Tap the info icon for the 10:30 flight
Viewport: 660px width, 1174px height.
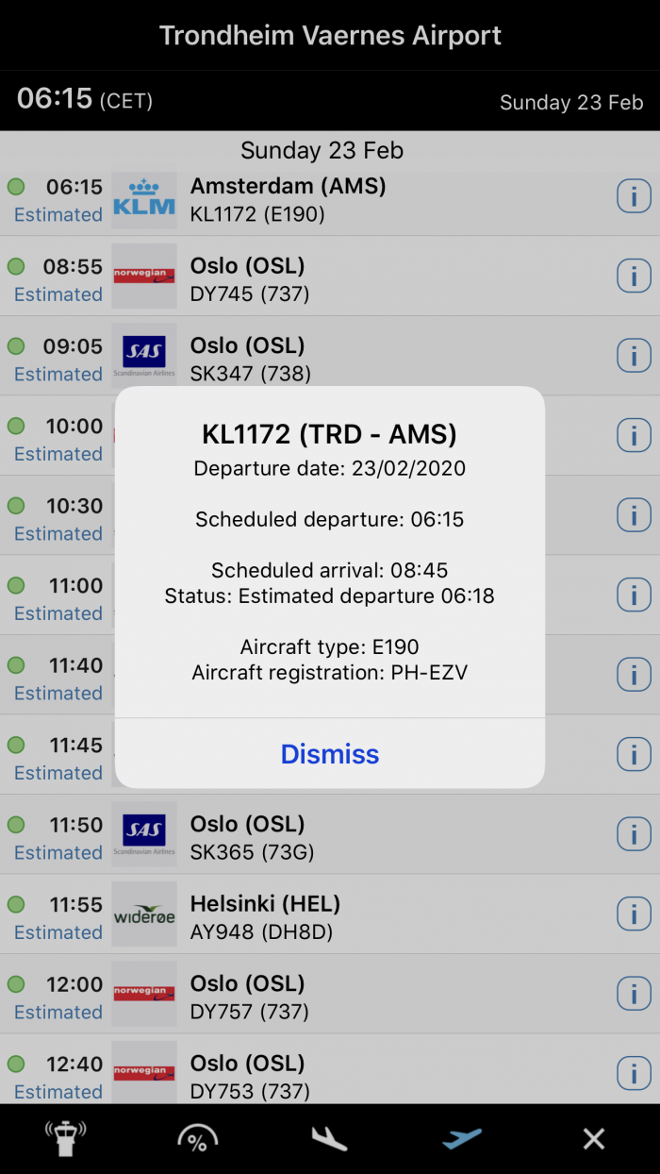(x=634, y=516)
